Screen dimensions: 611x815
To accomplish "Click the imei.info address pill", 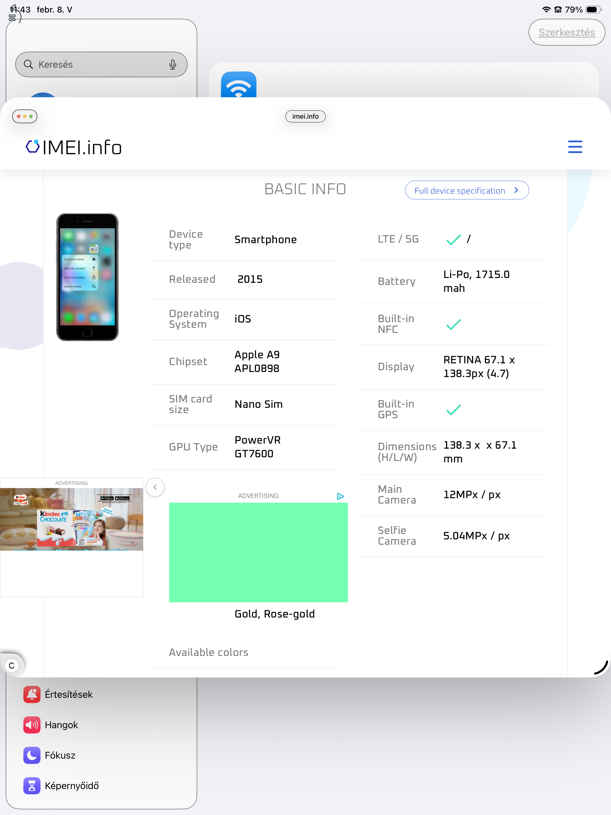I will [x=305, y=116].
